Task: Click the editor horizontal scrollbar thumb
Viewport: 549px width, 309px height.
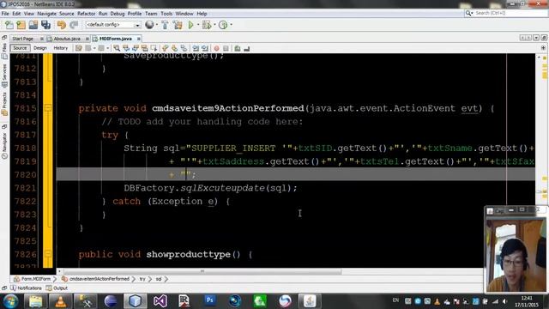Action: pyautogui.click(x=202, y=271)
